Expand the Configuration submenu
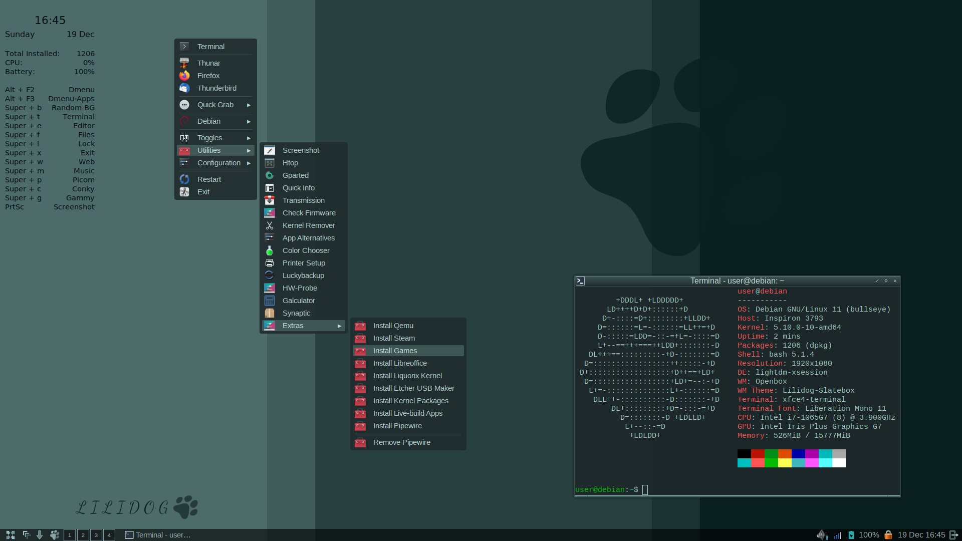The width and height of the screenshot is (962, 541). pyautogui.click(x=218, y=162)
